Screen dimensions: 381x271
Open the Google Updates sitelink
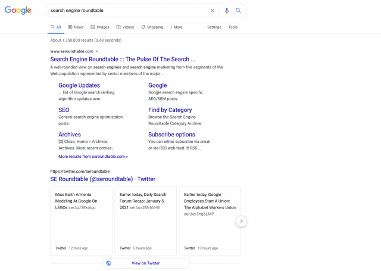79,85
